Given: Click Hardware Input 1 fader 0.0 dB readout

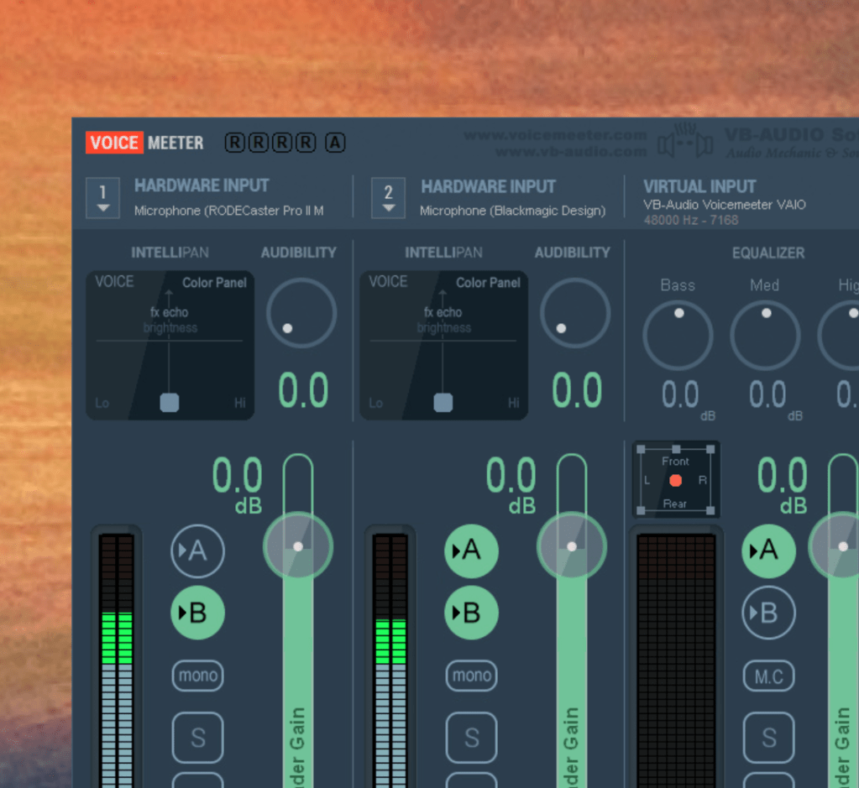Looking at the screenshot, I should click(237, 484).
